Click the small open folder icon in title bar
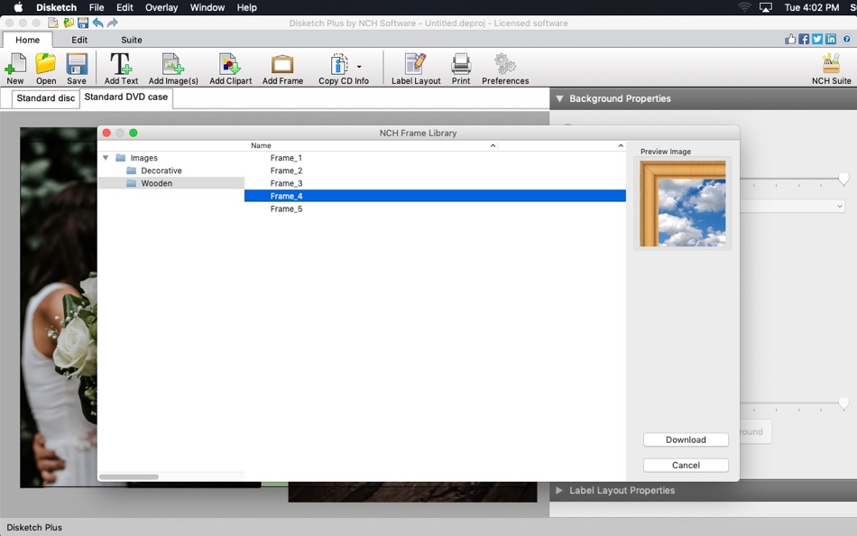This screenshot has width=857, height=536. [69, 23]
